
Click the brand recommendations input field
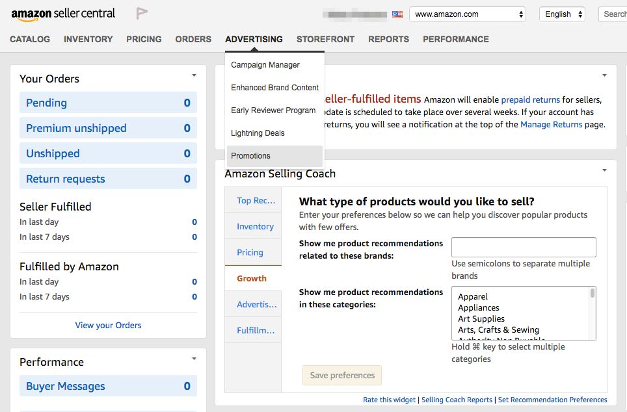click(523, 247)
